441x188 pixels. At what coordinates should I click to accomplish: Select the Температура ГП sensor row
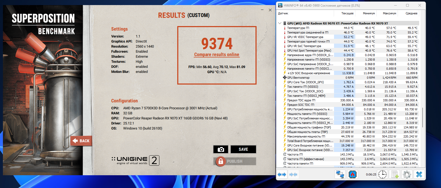tap(351, 28)
